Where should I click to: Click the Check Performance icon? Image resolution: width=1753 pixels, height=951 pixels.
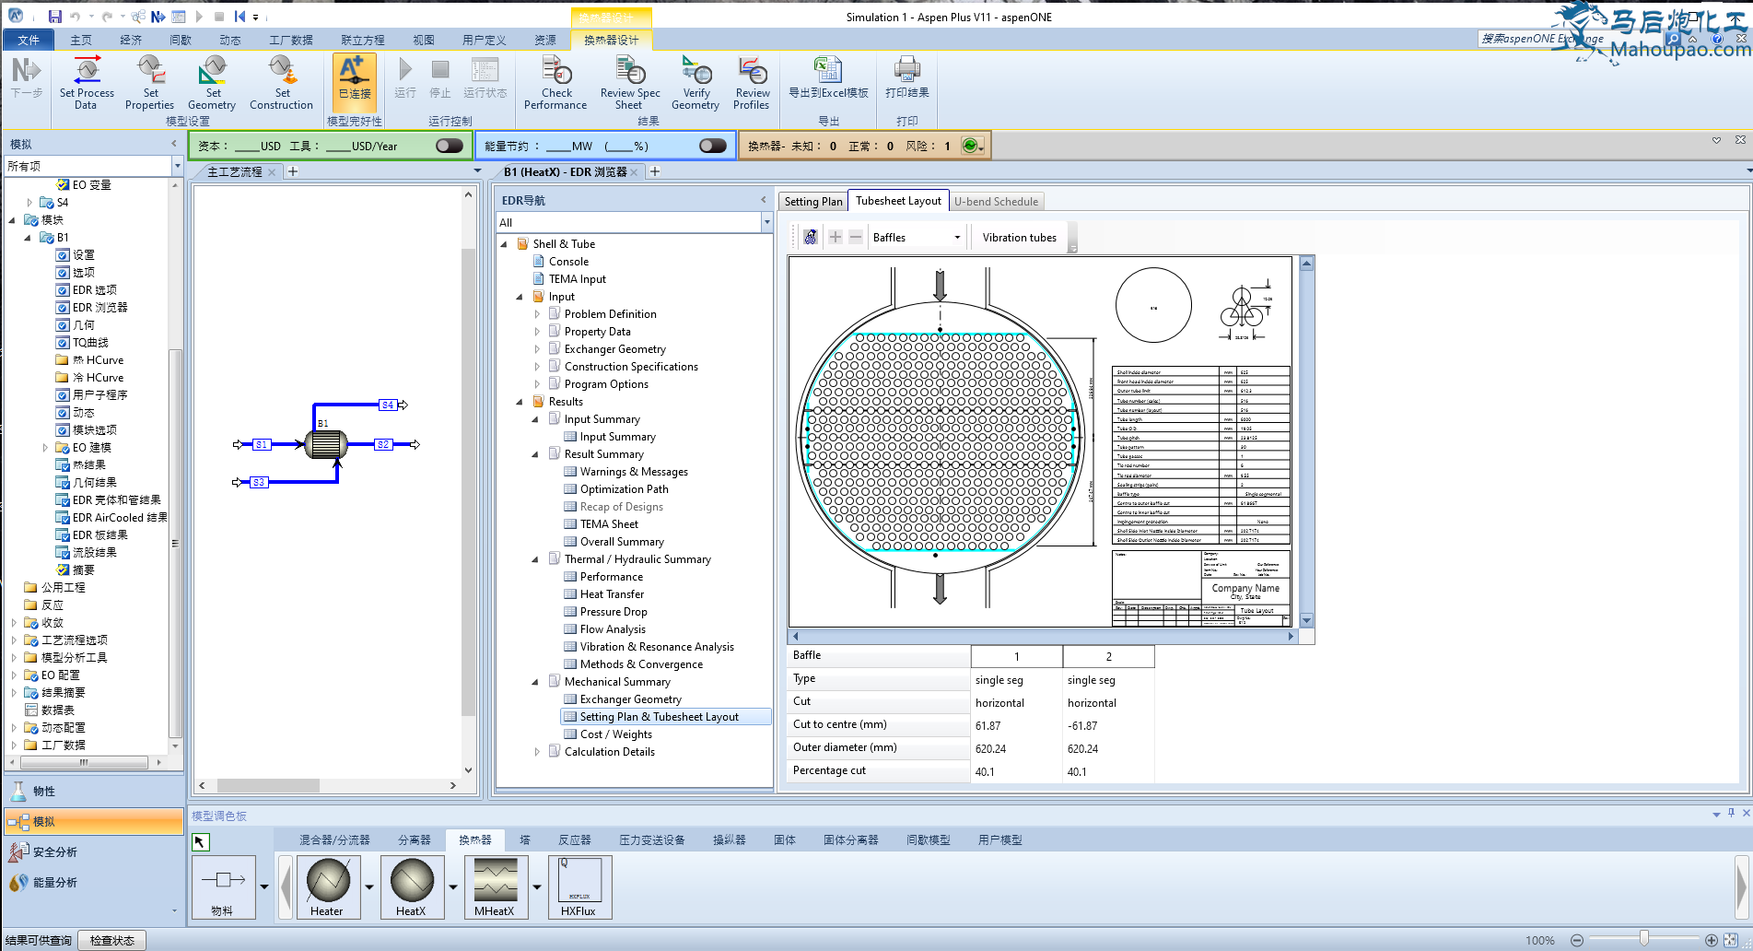coord(555,83)
